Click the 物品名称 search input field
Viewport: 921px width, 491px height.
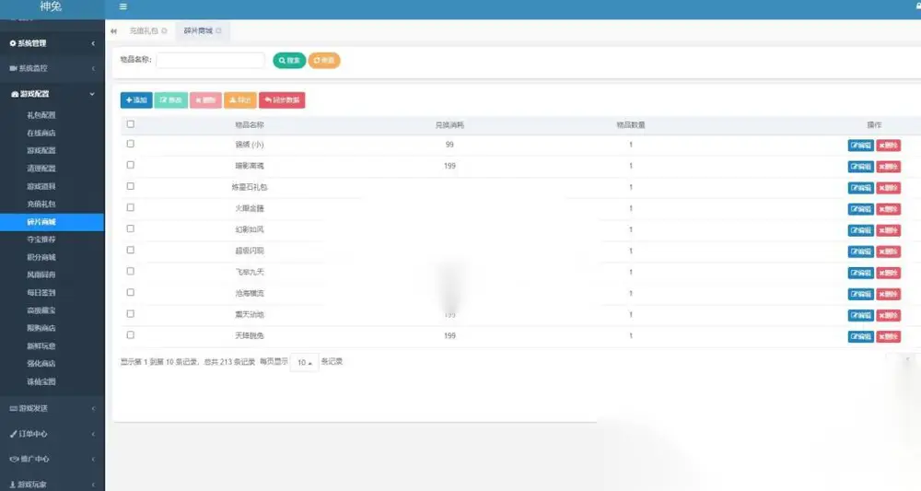pyautogui.click(x=210, y=60)
